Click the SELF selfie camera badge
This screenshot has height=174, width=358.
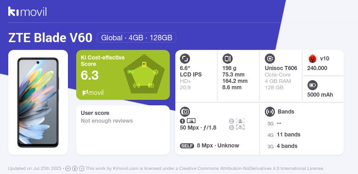(x=187, y=146)
